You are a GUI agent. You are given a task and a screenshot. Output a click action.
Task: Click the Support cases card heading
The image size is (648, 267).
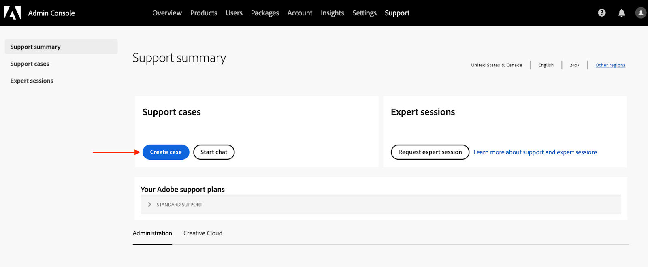[172, 112]
